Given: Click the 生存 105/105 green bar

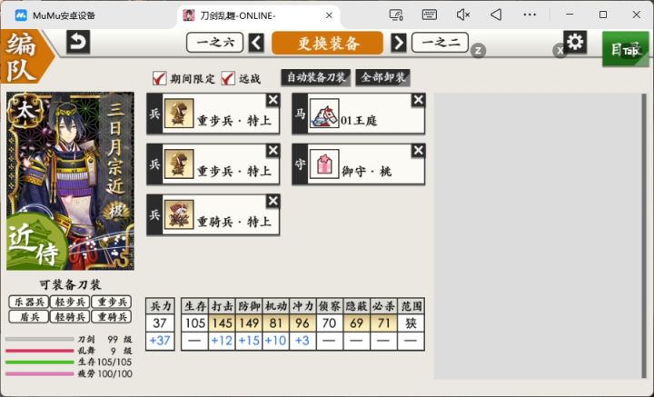Looking at the screenshot, I should coord(40,362).
